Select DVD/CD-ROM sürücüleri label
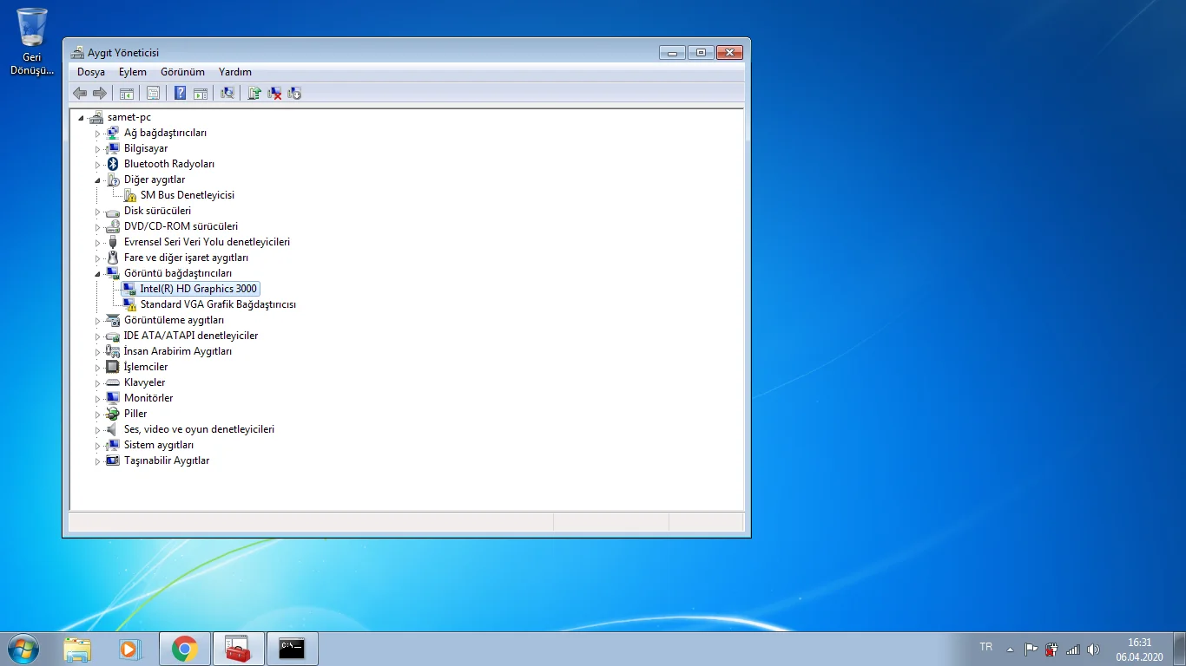 pyautogui.click(x=181, y=226)
